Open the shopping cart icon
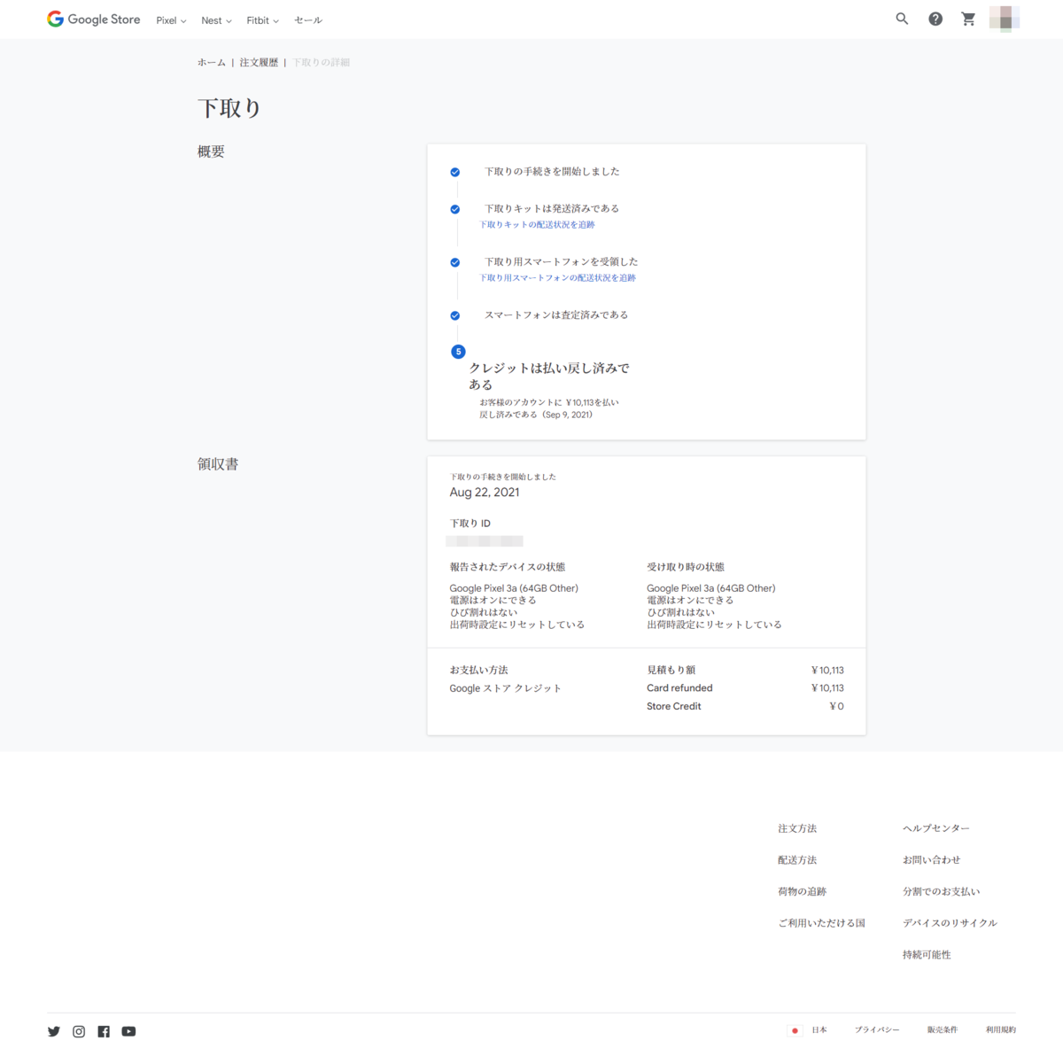1063x1048 pixels. tap(968, 19)
